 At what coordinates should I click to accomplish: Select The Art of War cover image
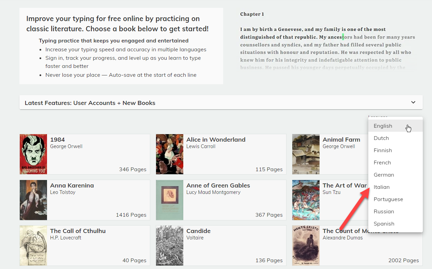(306, 200)
